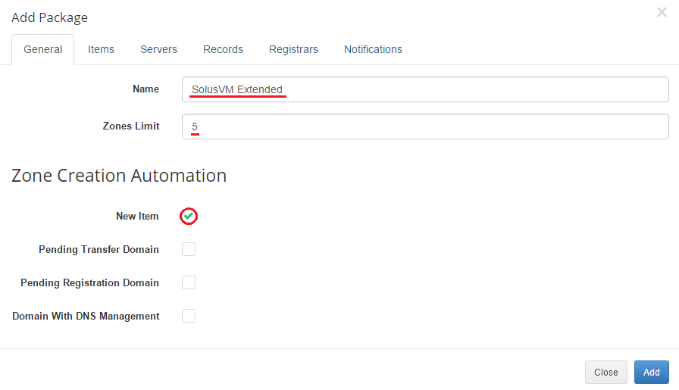This screenshot has width=679, height=390.
Task: Click the New Item label
Action: 137,216
